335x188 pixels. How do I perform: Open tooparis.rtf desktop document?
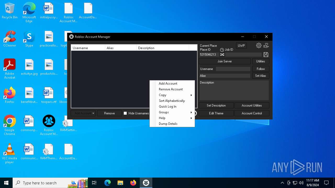point(49,95)
